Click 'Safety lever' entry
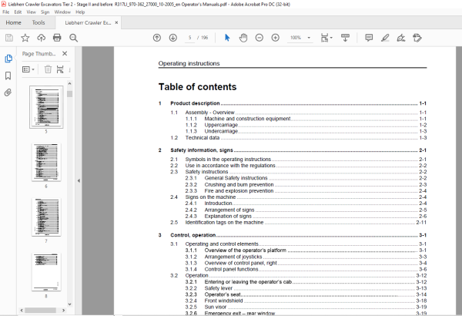The width and height of the screenshot is (462, 316). click(219, 288)
